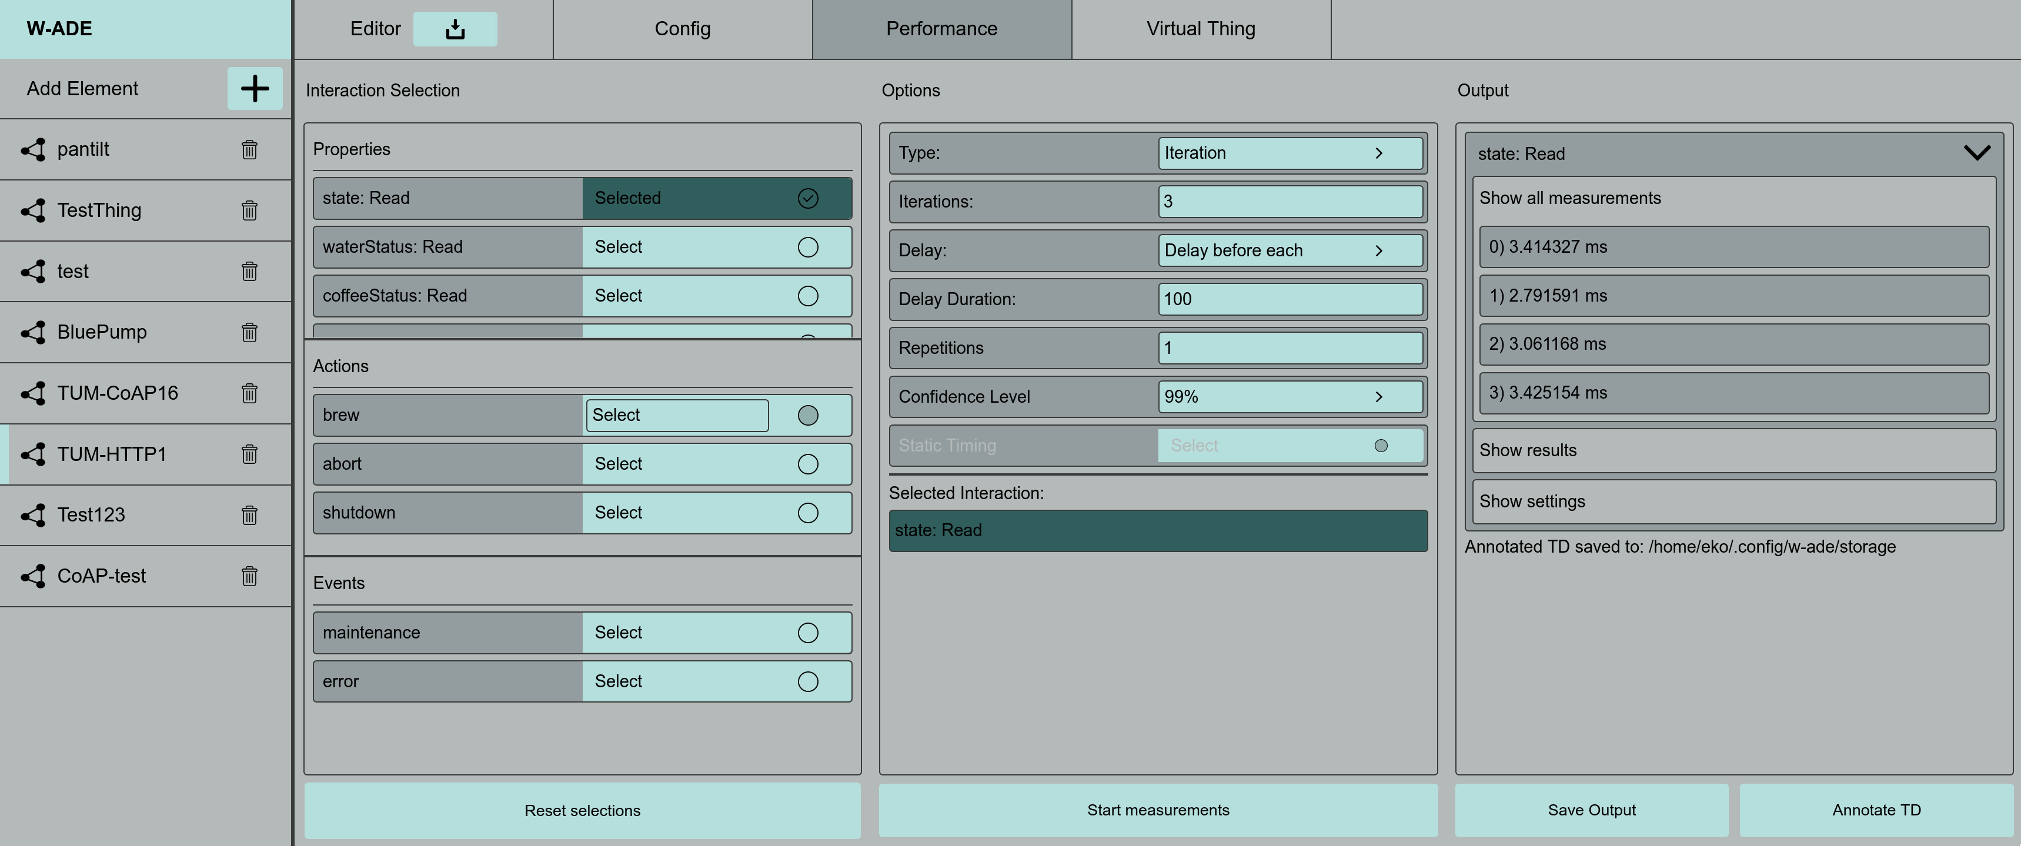Click the share-node icon beside TestThing

[x=33, y=210]
